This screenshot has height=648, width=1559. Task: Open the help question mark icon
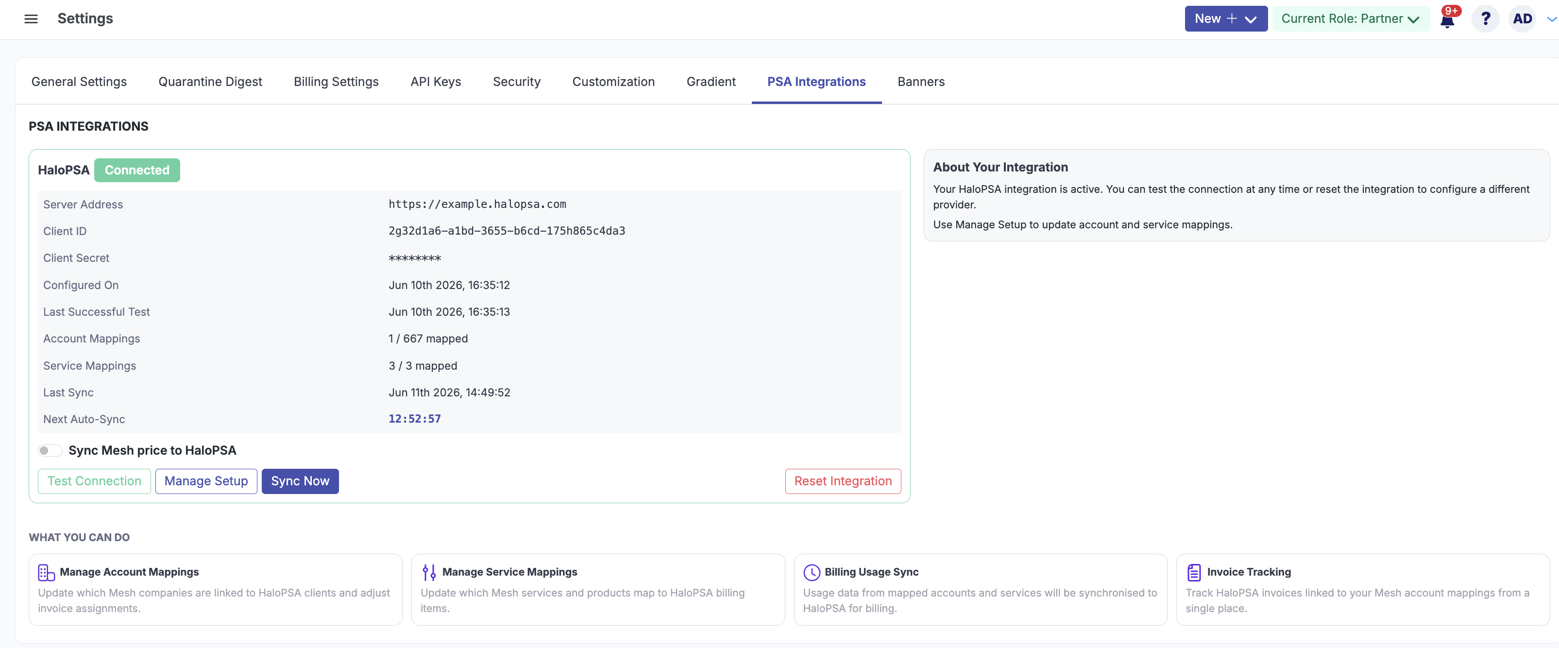pyautogui.click(x=1485, y=19)
